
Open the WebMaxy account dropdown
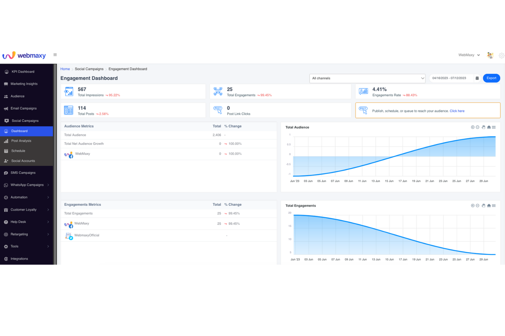(469, 55)
